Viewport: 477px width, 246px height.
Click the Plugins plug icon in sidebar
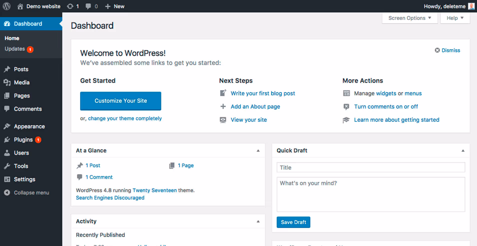point(7,140)
